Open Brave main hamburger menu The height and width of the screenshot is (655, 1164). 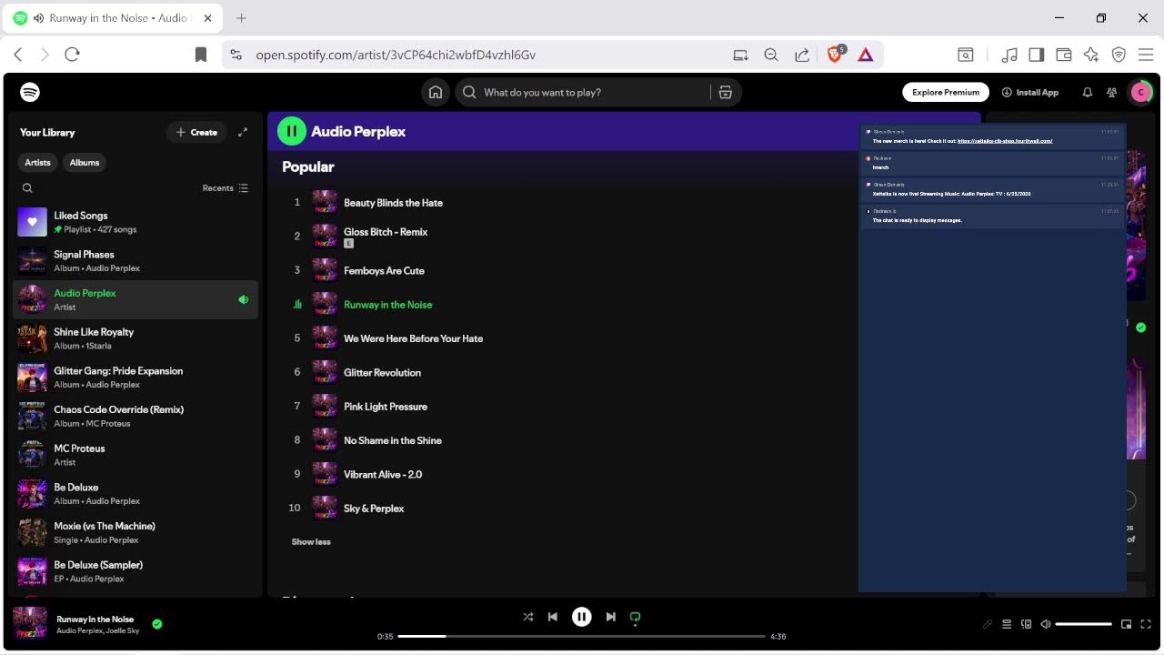point(1146,55)
